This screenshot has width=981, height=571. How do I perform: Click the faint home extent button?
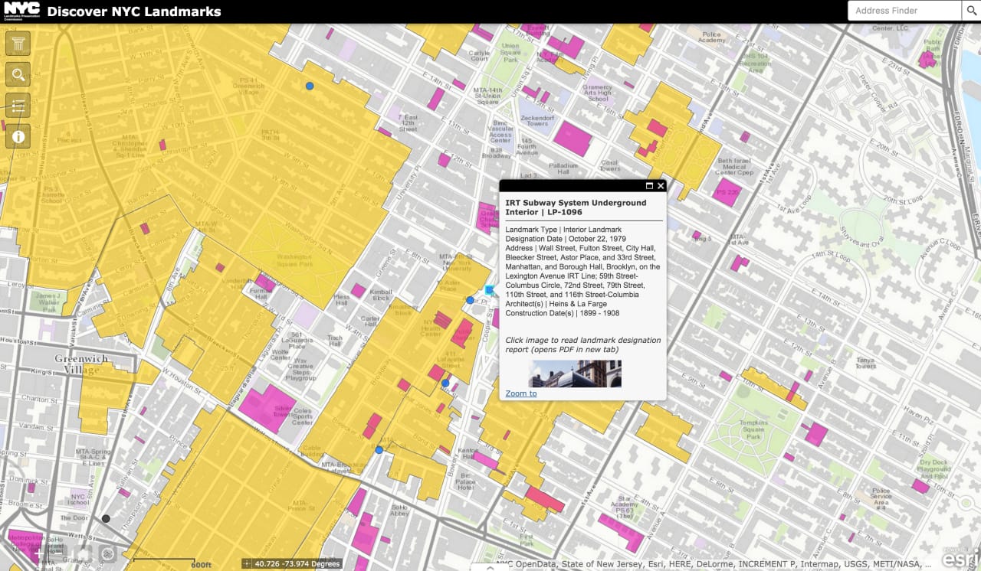(x=83, y=553)
